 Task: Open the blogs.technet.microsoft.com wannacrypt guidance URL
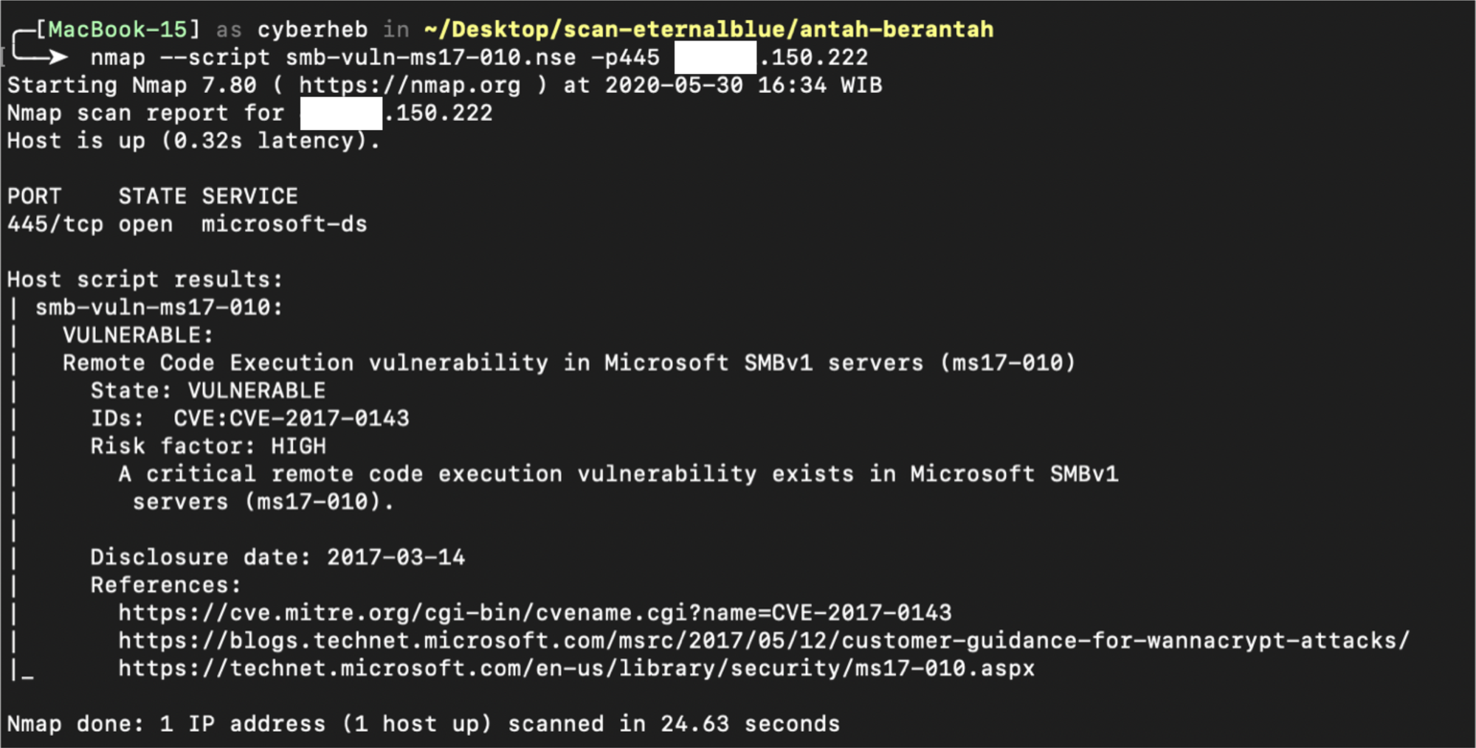click(763, 640)
